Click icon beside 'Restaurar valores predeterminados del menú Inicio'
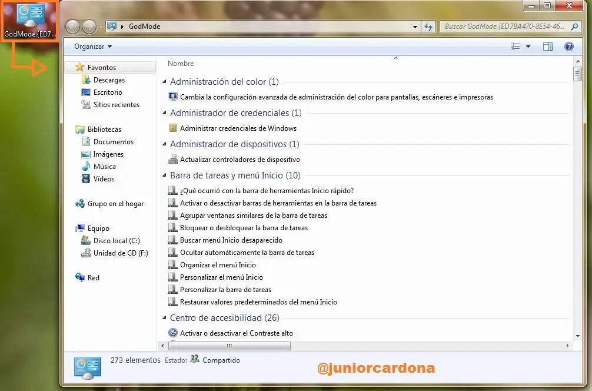This screenshot has height=391, width=592. [x=173, y=302]
